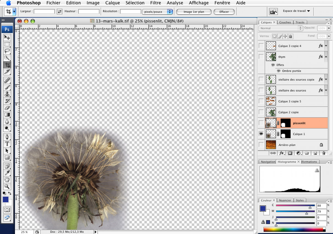
Task: Click the Image 1er plan button
Action: [194, 12]
